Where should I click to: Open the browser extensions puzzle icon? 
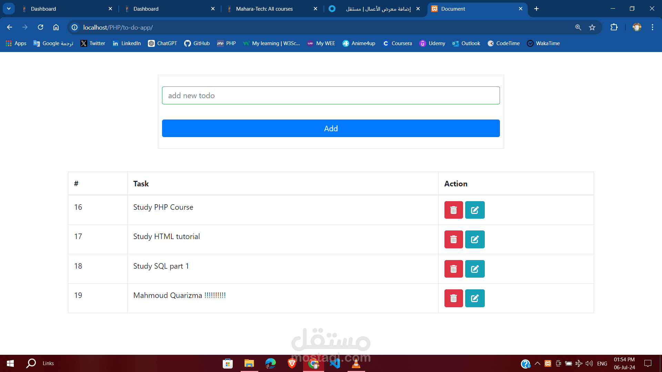point(614,27)
